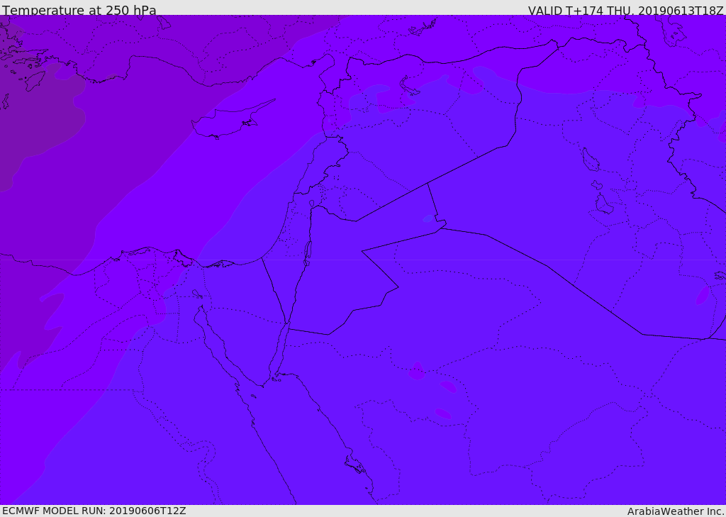Click the 'ECMWF MODEL RUN: 20190606T12Z' footer text
This screenshot has height=517, width=726.
94,511
